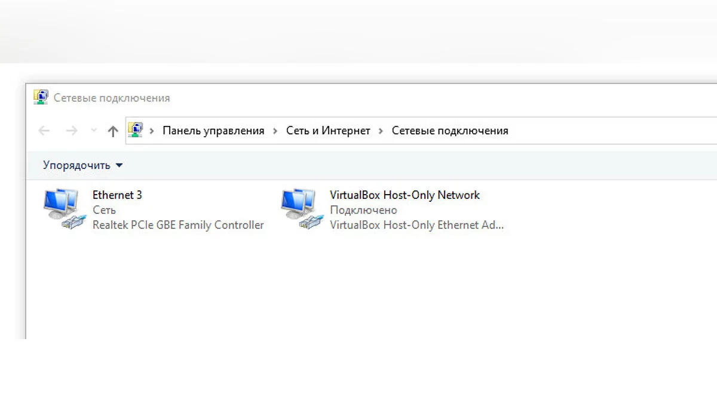Go up one level with Up arrow
Image resolution: width=717 pixels, height=403 pixels.
[x=113, y=131]
